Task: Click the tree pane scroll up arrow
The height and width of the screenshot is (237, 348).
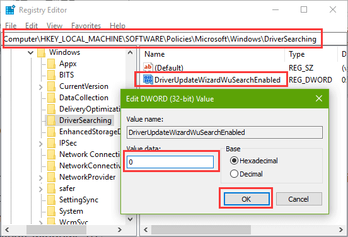Action: 130,53
